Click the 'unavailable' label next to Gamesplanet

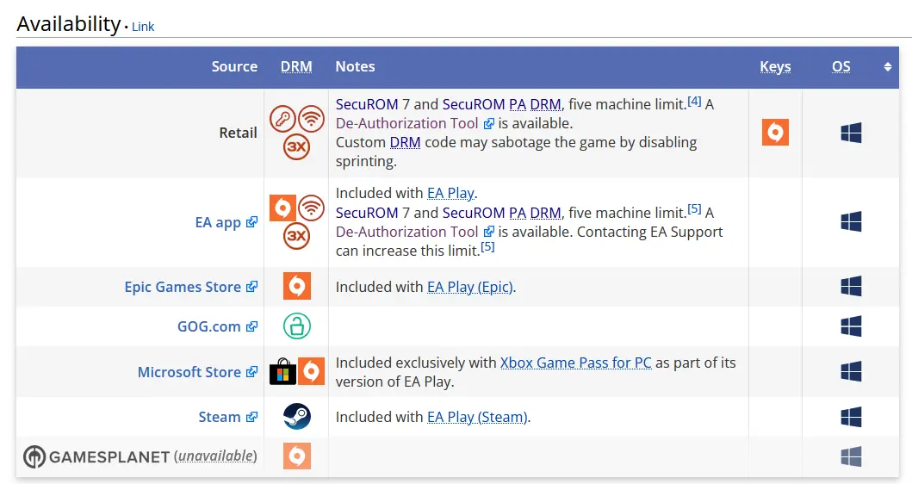pyautogui.click(x=215, y=456)
